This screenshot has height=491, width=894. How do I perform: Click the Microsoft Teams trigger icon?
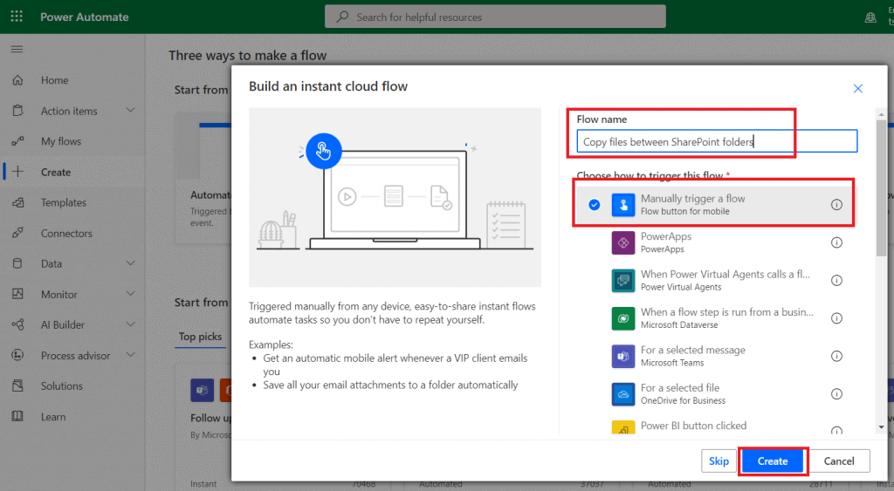tap(623, 356)
